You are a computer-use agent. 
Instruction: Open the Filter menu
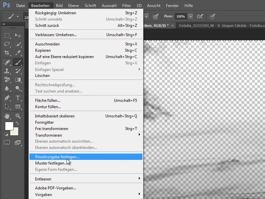pyautogui.click(x=127, y=6)
